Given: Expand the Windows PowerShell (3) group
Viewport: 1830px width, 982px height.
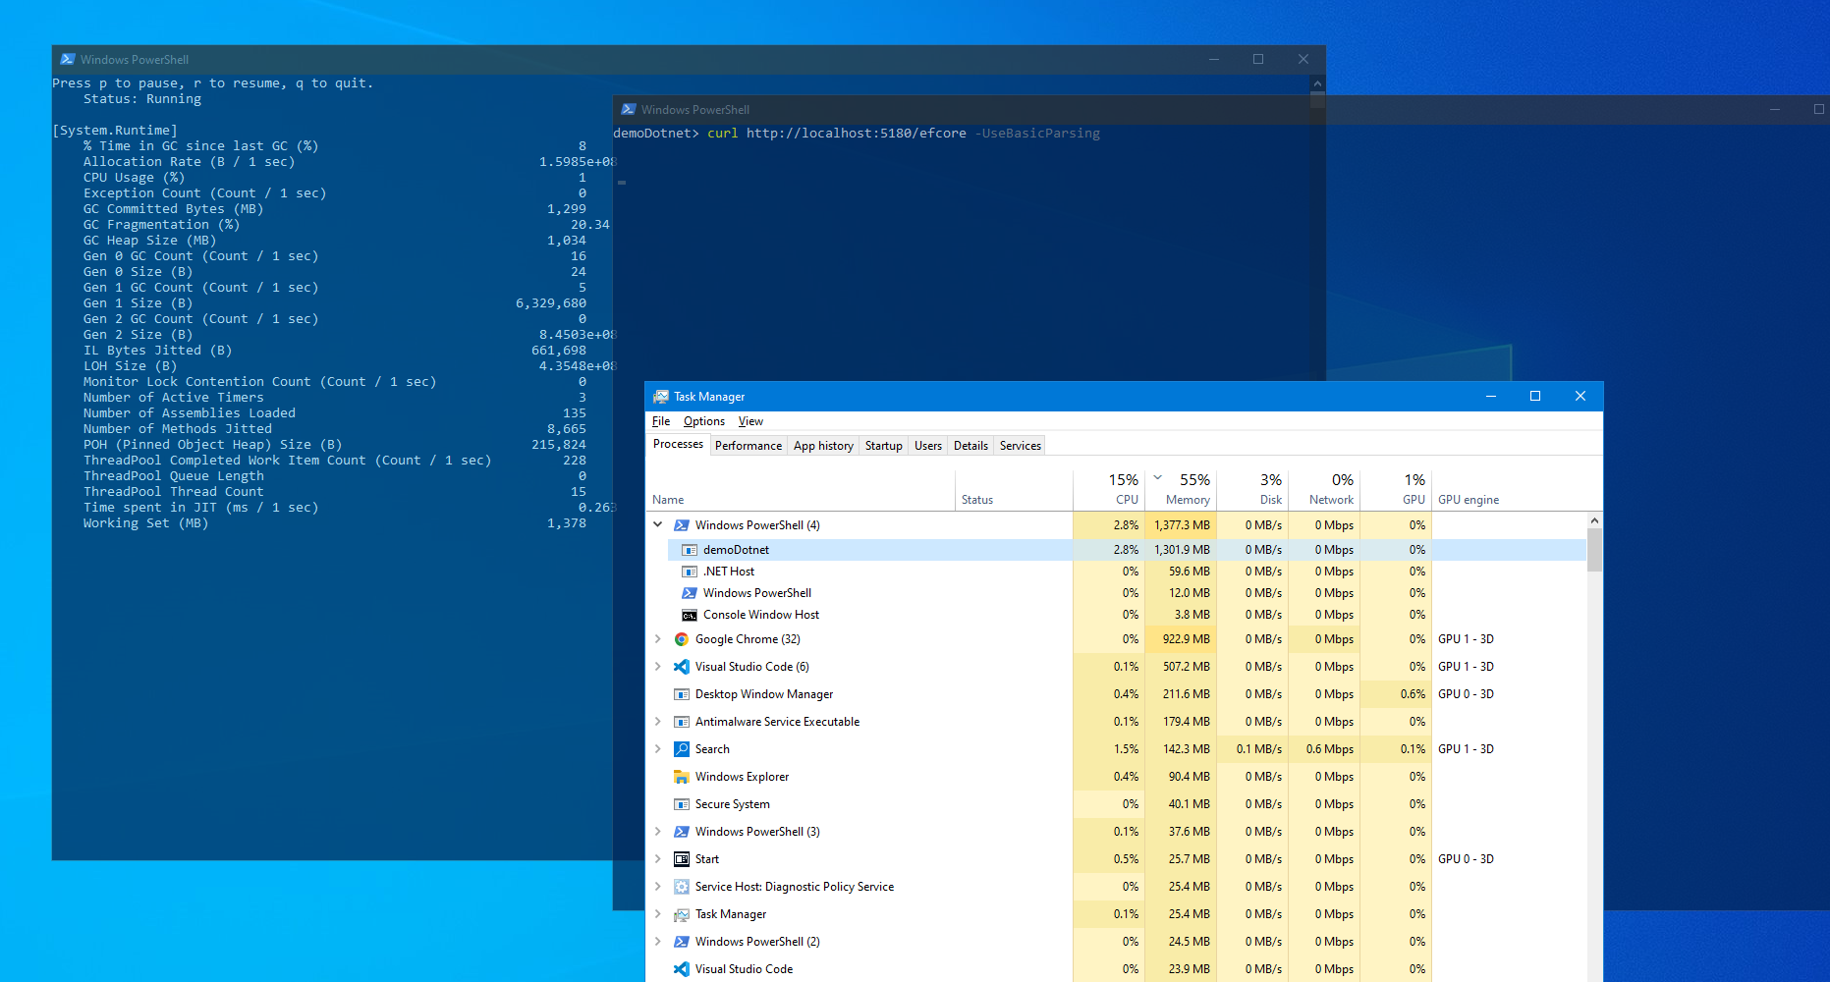Looking at the screenshot, I should click(x=658, y=832).
